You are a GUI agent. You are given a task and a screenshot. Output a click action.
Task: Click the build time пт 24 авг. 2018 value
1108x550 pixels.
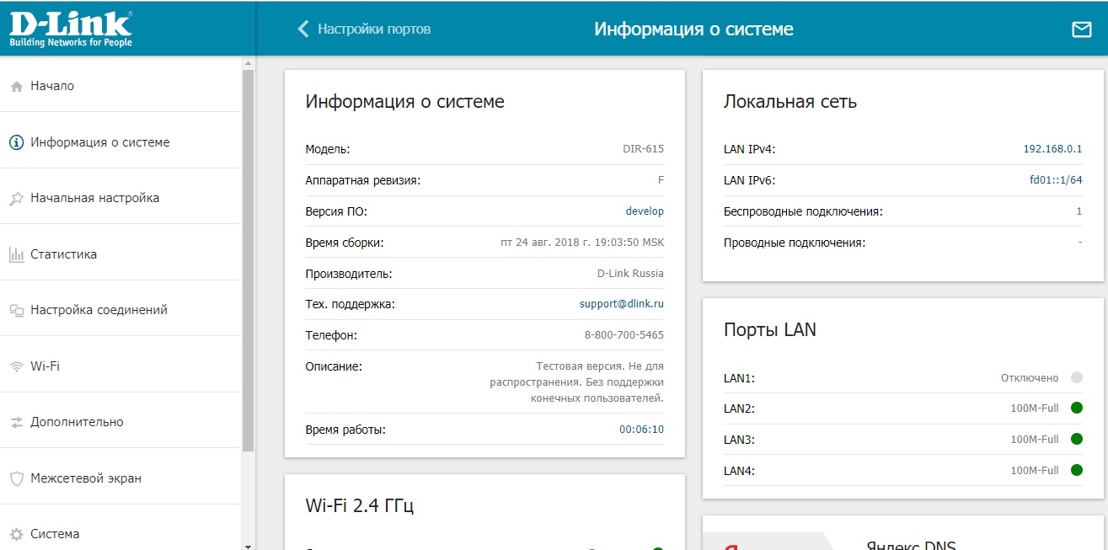[582, 243]
